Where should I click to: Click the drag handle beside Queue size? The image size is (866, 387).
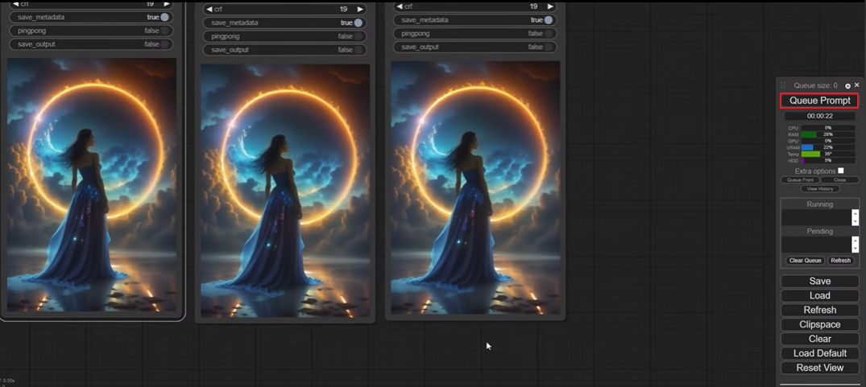pos(783,85)
